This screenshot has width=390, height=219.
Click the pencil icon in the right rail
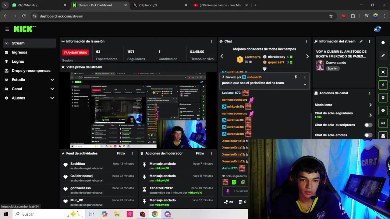383,56
